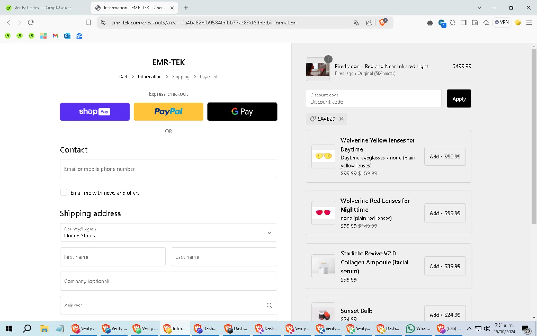Click the VPN button in toolbar
Image resolution: width=537 pixels, height=336 pixels.
(x=502, y=22)
